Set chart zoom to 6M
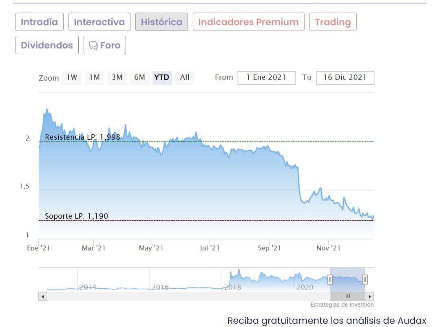This screenshot has height=327, width=433. [139, 77]
